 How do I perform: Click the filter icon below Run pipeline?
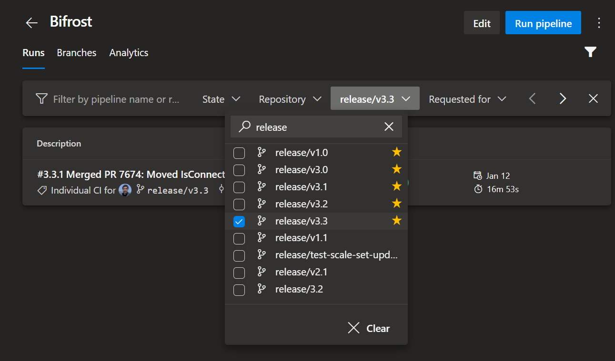590,52
